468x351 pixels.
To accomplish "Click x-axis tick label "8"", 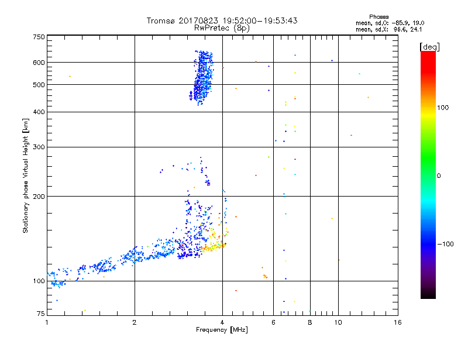I will [310, 322].
